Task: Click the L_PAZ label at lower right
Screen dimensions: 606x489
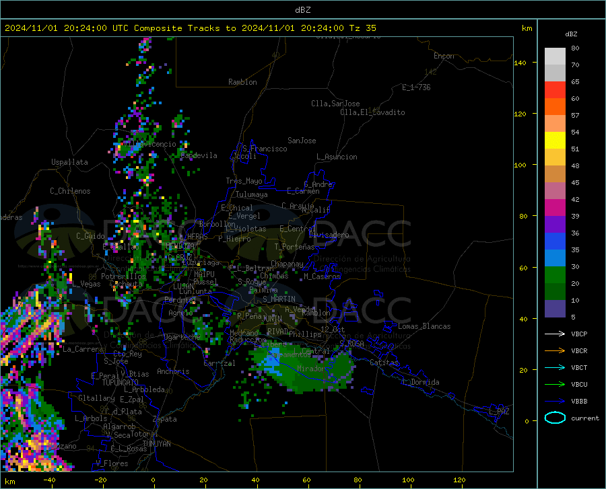Action: pos(500,412)
